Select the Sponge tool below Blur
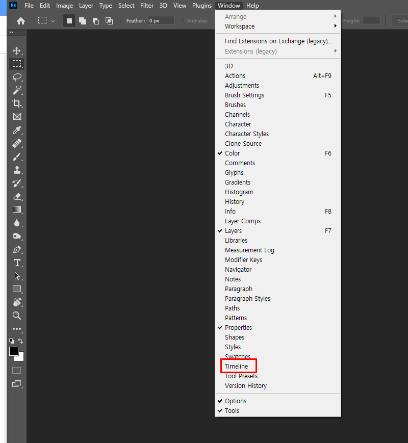408x443 pixels. (17, 236)
